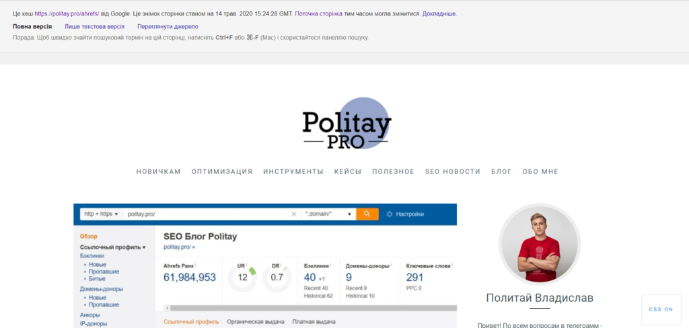The width and height of the screenshot is (689, 328).
Task: Click the Поточна сторінка link
Action: pos(318,14)
